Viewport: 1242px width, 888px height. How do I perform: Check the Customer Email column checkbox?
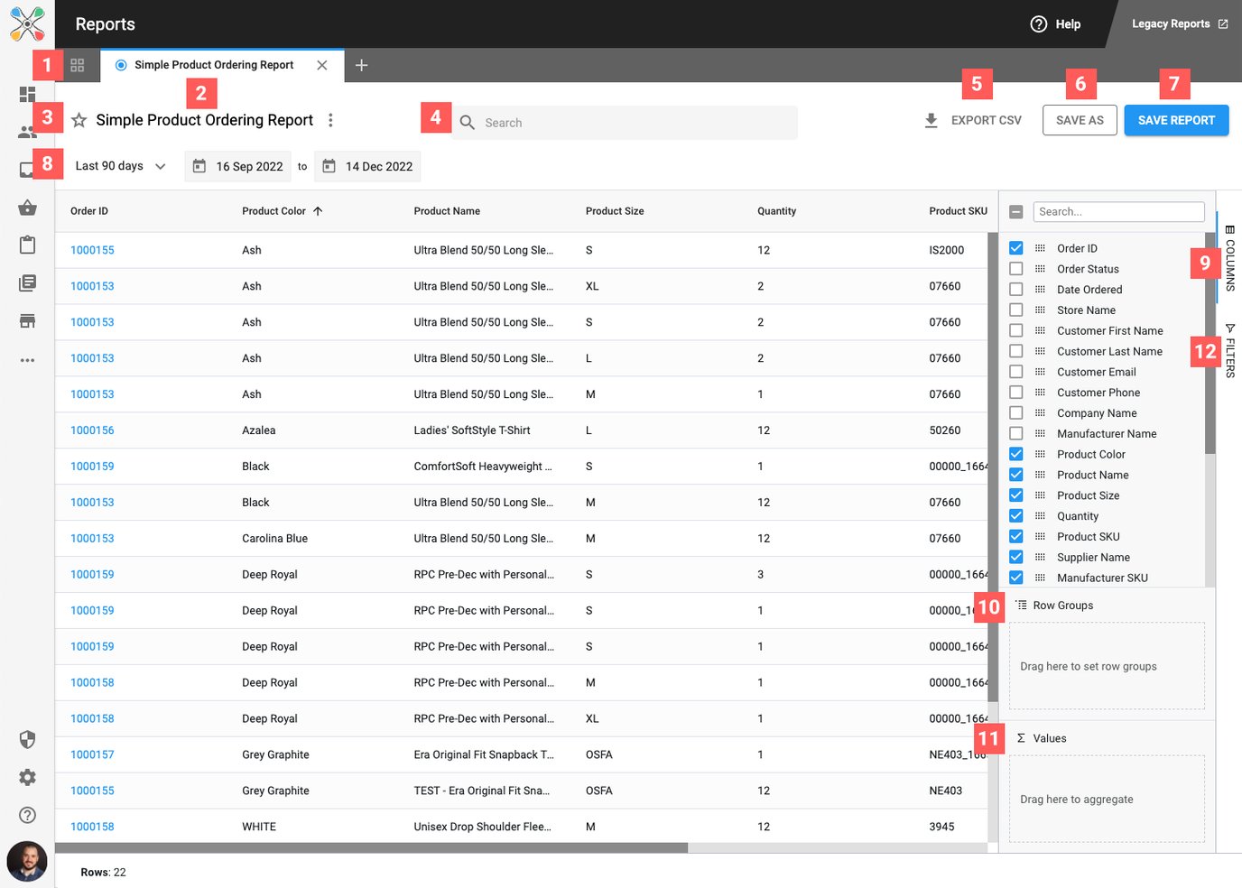pyautogui.click(x=1015, y=372)
